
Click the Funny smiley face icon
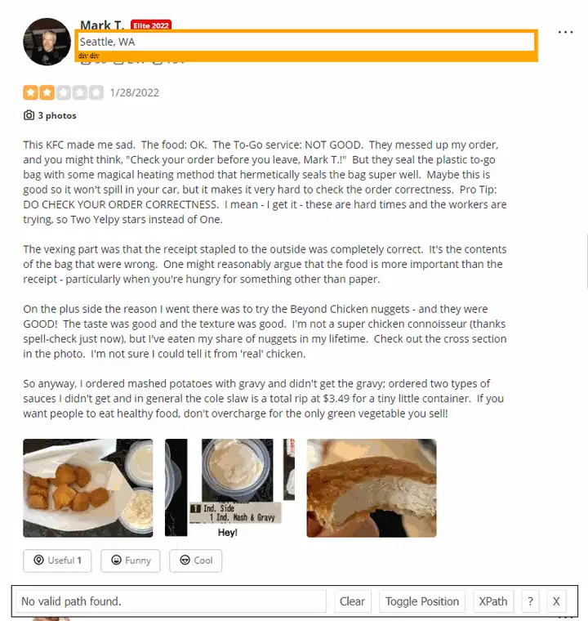(116, 560)
